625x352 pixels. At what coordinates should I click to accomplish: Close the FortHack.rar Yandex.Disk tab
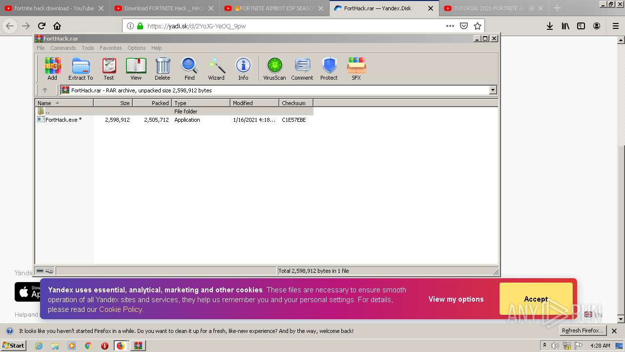[431, 8]
